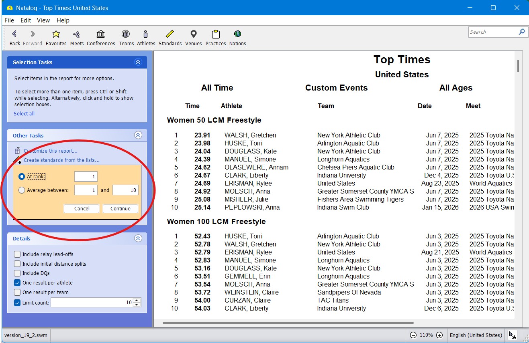Viewport: 529px width, 343px height.
Task: Open the Venues pin icon
Action: click(194, 34)
